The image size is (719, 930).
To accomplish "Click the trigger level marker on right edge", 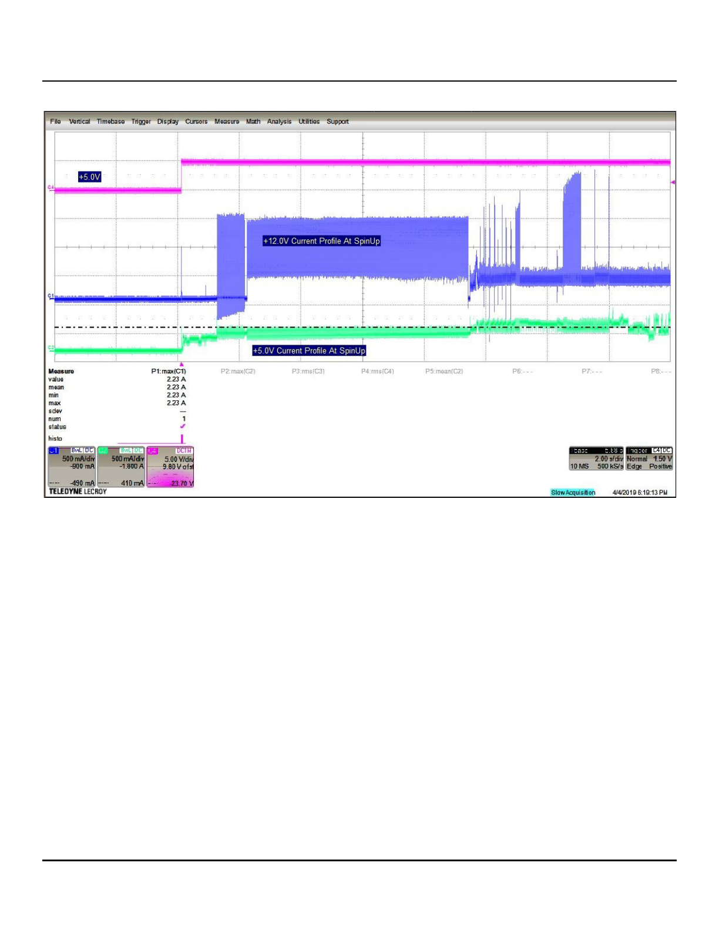I will tap(673, 183).
